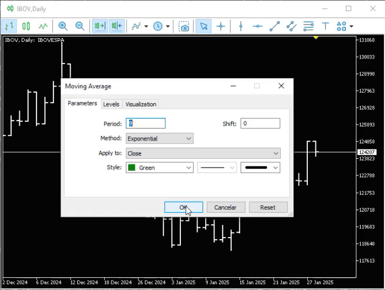Viewport: 385px width, 290px height.
Task: Zoom in on the chart
Action: (63, 26)
